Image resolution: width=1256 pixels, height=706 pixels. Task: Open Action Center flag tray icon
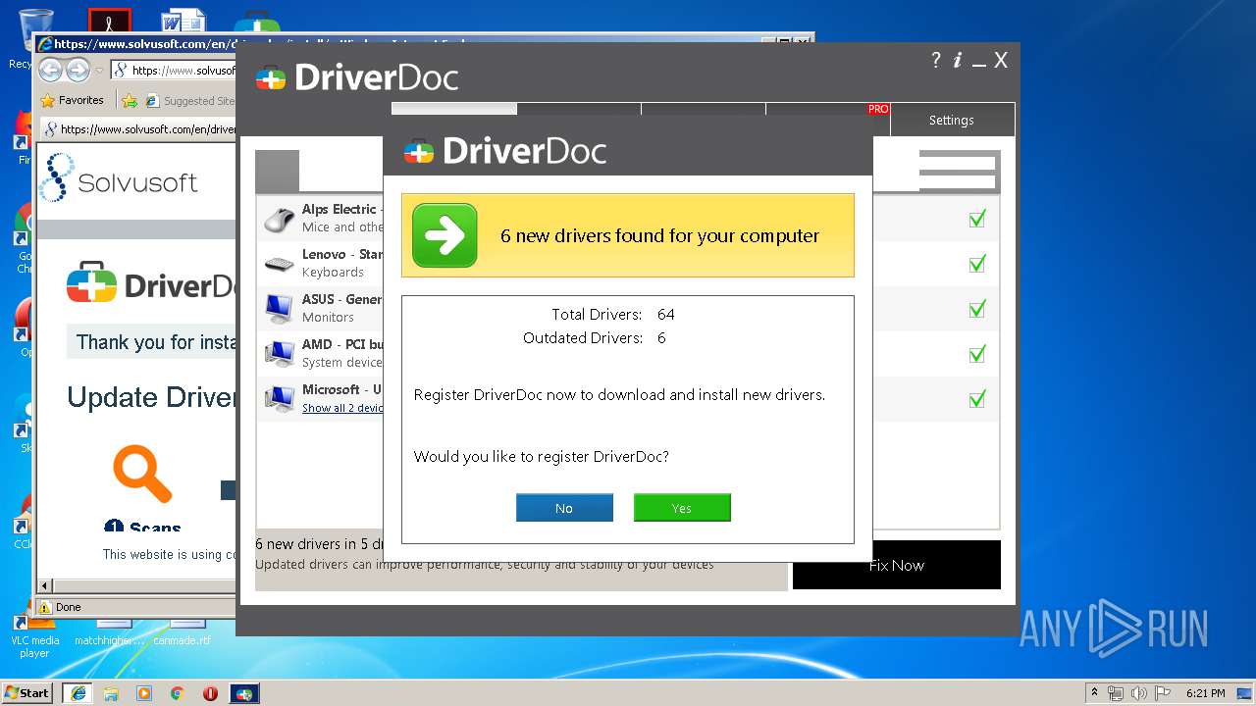click(x=1164, y=693)
